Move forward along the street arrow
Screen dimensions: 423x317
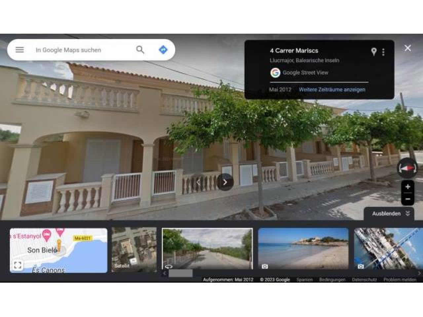[225, 182]
